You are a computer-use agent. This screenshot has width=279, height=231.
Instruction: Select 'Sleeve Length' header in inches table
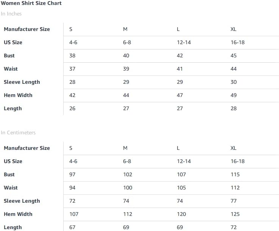22,82
